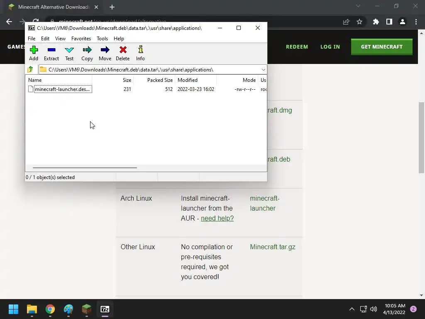425x319 pixels.
Task: Open the Favorites menu
Action: (81, 39)
